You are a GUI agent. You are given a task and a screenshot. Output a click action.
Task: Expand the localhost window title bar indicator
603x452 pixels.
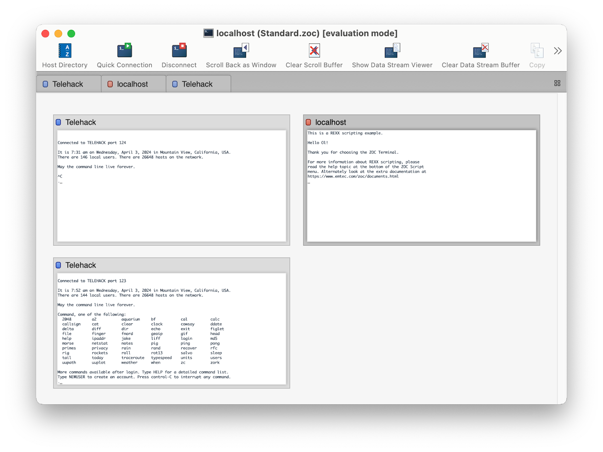309,122
